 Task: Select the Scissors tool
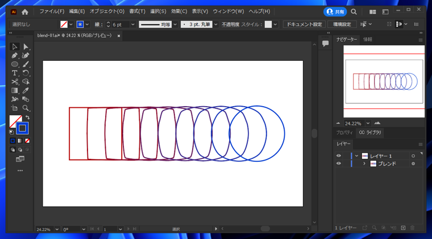coord(15,82)
